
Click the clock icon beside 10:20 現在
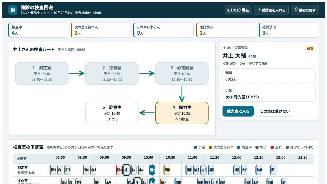coord(228,10)
